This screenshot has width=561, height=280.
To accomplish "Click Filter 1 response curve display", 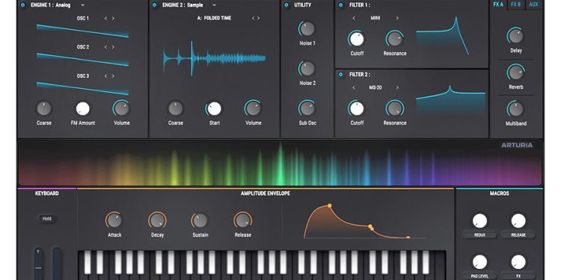I will pos(443,36).
